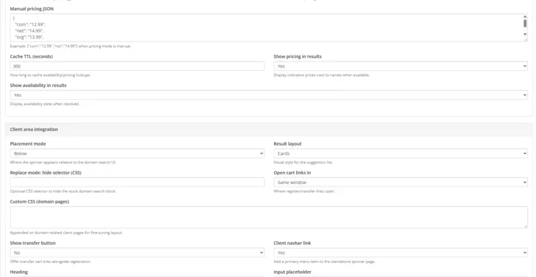The height and width of the screenshot is (277, 536).
Task: Click the "net": "14.99" line in JSON
Action: pos(29,31)
